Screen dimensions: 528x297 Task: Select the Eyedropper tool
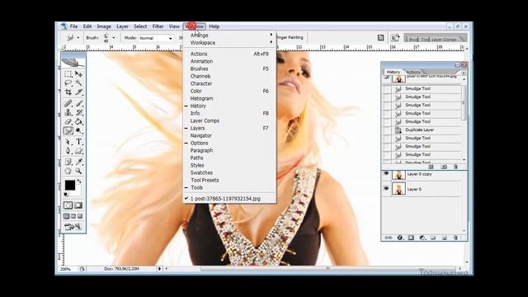[79, 162]
